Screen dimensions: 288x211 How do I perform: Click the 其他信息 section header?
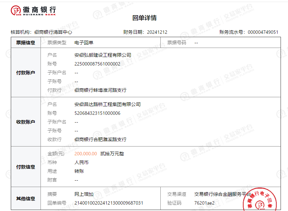coord(26,199)
